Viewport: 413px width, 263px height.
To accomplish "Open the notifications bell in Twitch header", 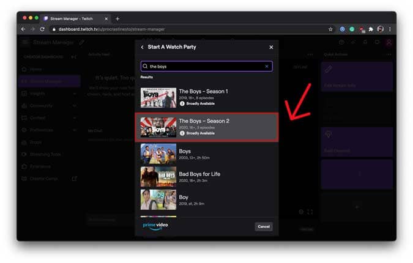I will (x=365, y=42).
